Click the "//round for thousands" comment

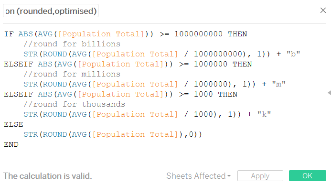[75, 104]
